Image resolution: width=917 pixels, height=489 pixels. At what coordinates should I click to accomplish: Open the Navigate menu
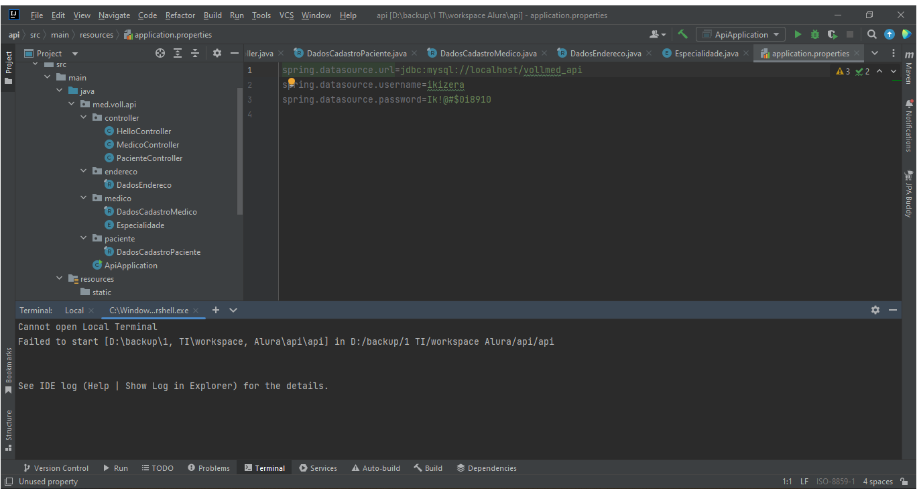[x=115, y=15]
